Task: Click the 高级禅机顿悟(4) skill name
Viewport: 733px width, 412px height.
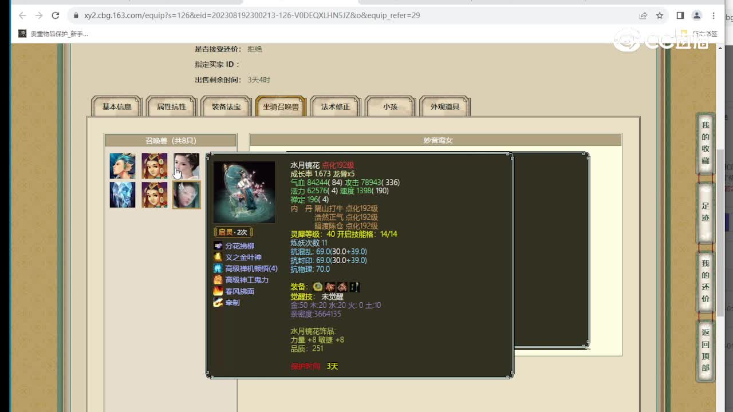Action: click(x=251, y=268)
